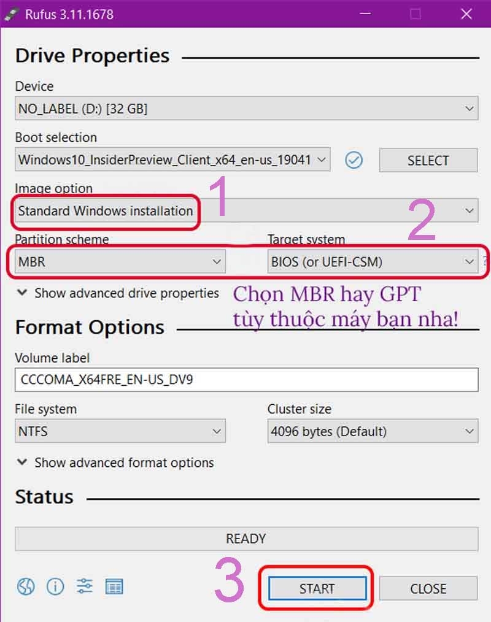
Task: Click the checksum checkmark icon beside SELECT
Action: [354, 160]
